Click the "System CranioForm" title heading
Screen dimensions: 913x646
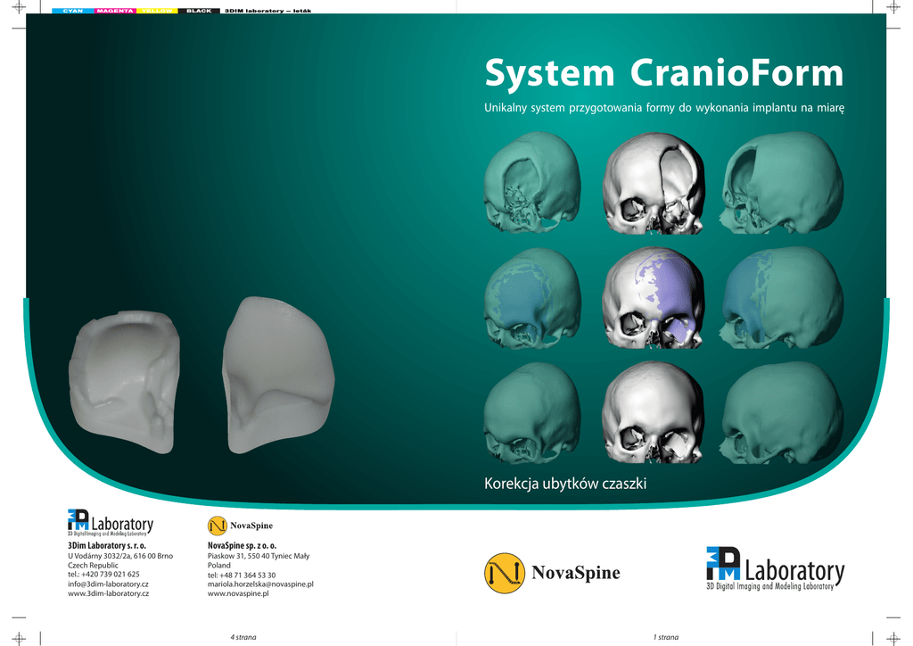tap(663, 73)
